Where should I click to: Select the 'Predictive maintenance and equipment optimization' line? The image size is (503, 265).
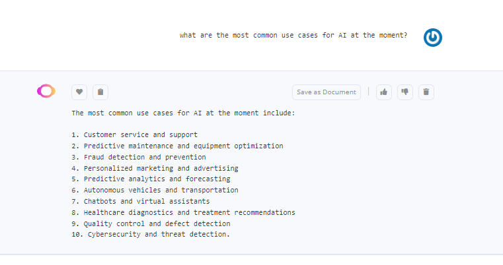[177, 146]
